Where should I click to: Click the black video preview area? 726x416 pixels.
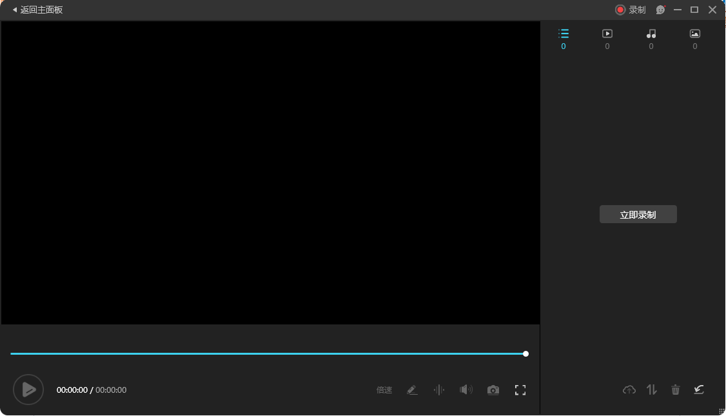pos(270,172)
